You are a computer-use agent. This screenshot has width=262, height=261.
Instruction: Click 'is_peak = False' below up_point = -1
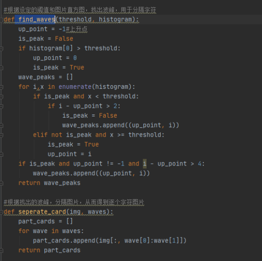pyautogui.click(x=45, y=39)
